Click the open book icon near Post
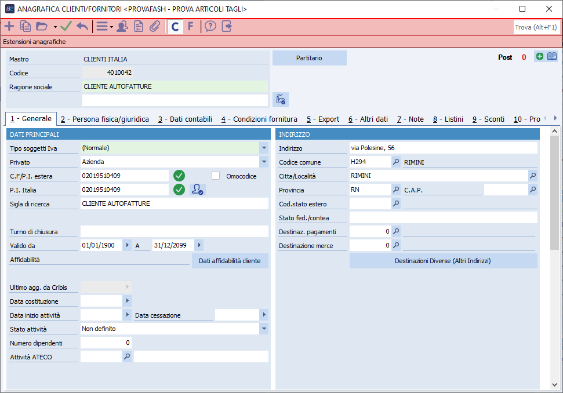The width and height of the screenshot is (563, 393). coord(552,57)
